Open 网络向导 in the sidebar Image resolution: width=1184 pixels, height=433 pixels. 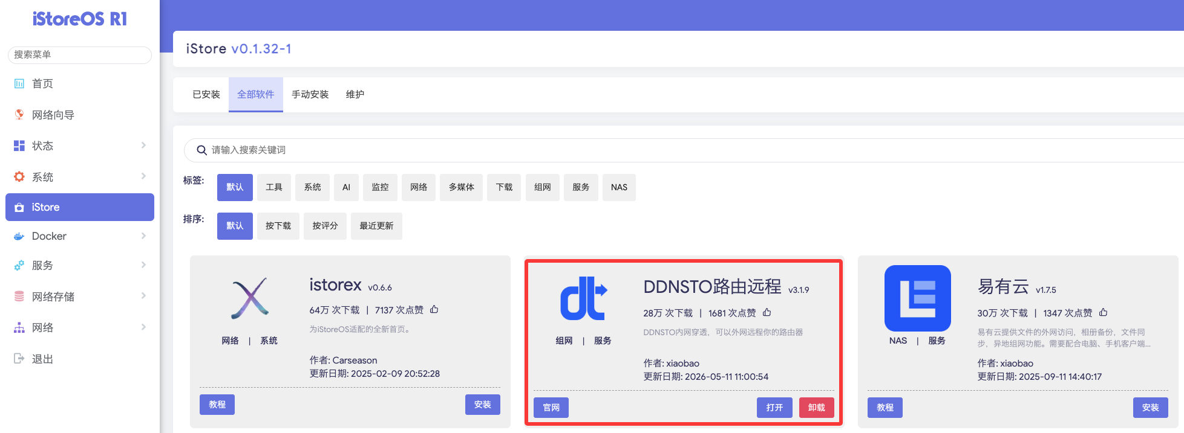point(80,115)
